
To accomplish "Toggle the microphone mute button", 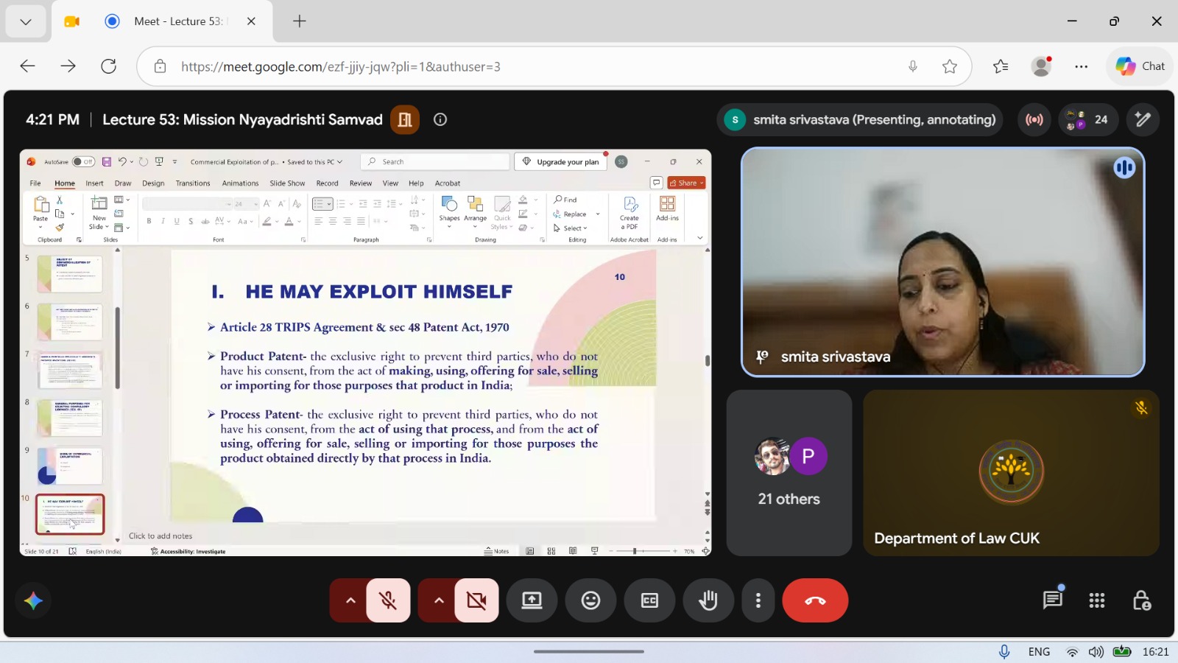I will point(388,600).
